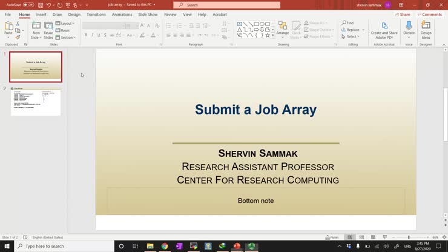Toggle align text left

168,35
